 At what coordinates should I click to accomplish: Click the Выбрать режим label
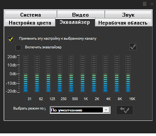click(x=30, y=108)
